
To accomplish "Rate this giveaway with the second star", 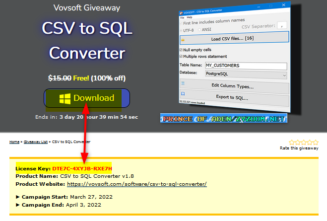I will 298,143.
